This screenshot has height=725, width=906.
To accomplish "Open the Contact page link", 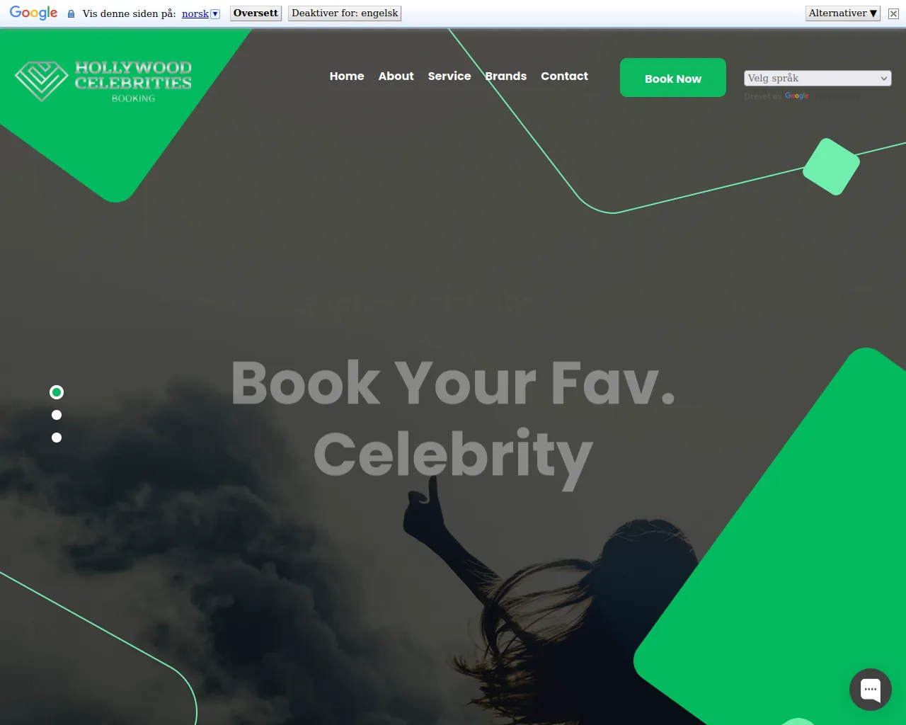I will (x=564, y=76).
